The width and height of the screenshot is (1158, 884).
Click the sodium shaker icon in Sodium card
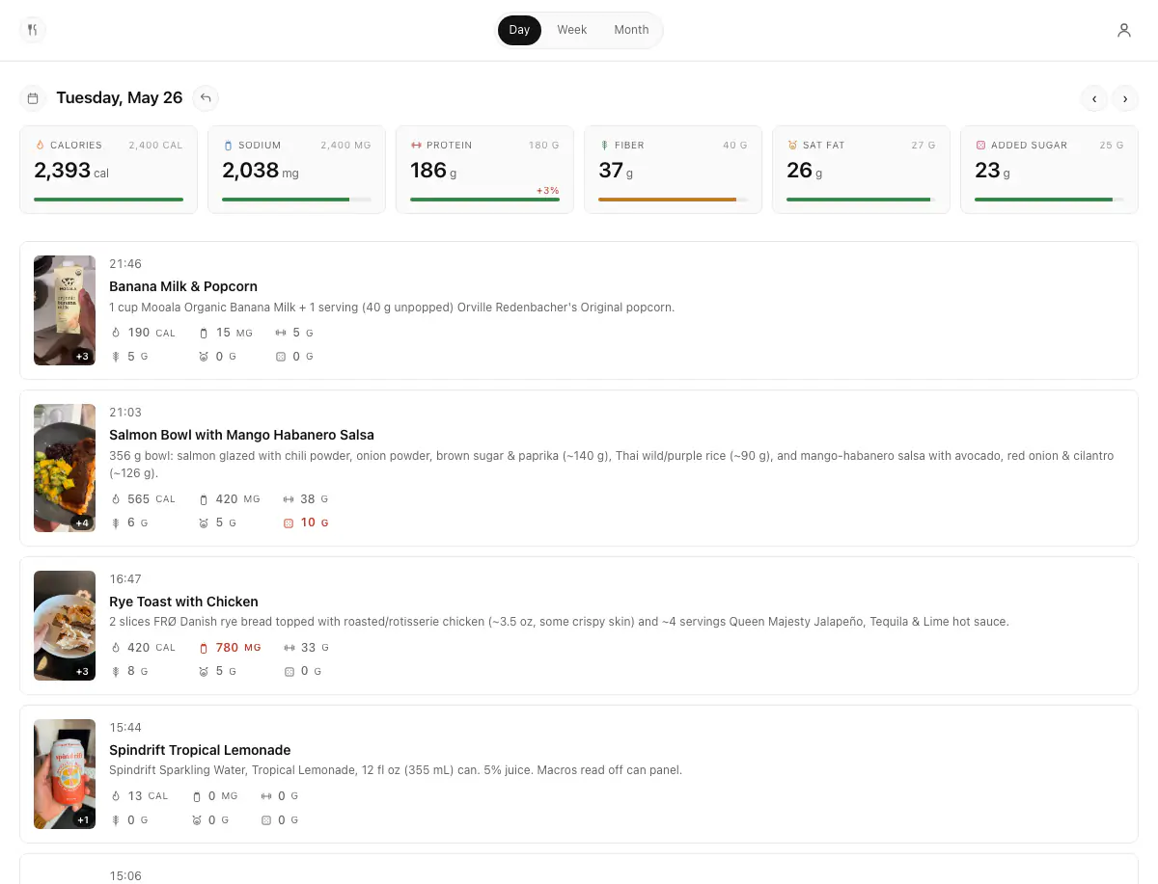229,146
